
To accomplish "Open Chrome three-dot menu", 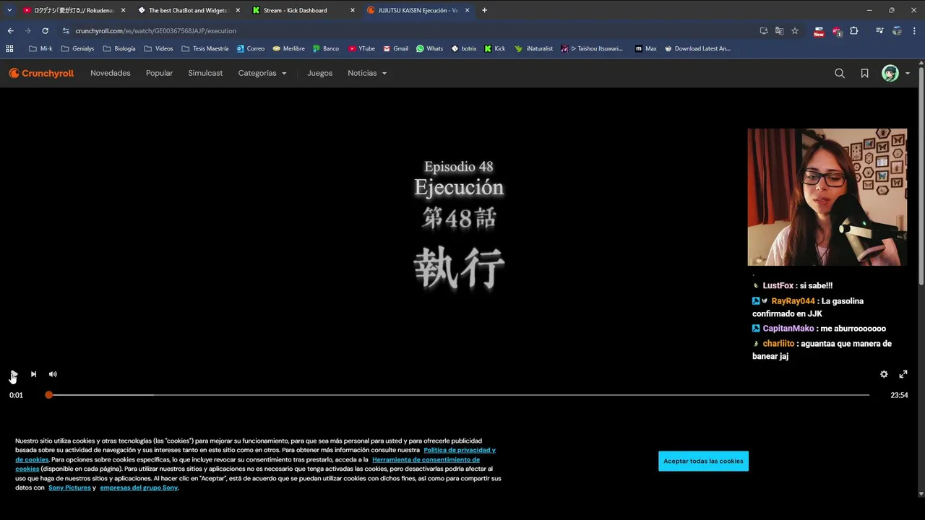I will coord(915,31).
